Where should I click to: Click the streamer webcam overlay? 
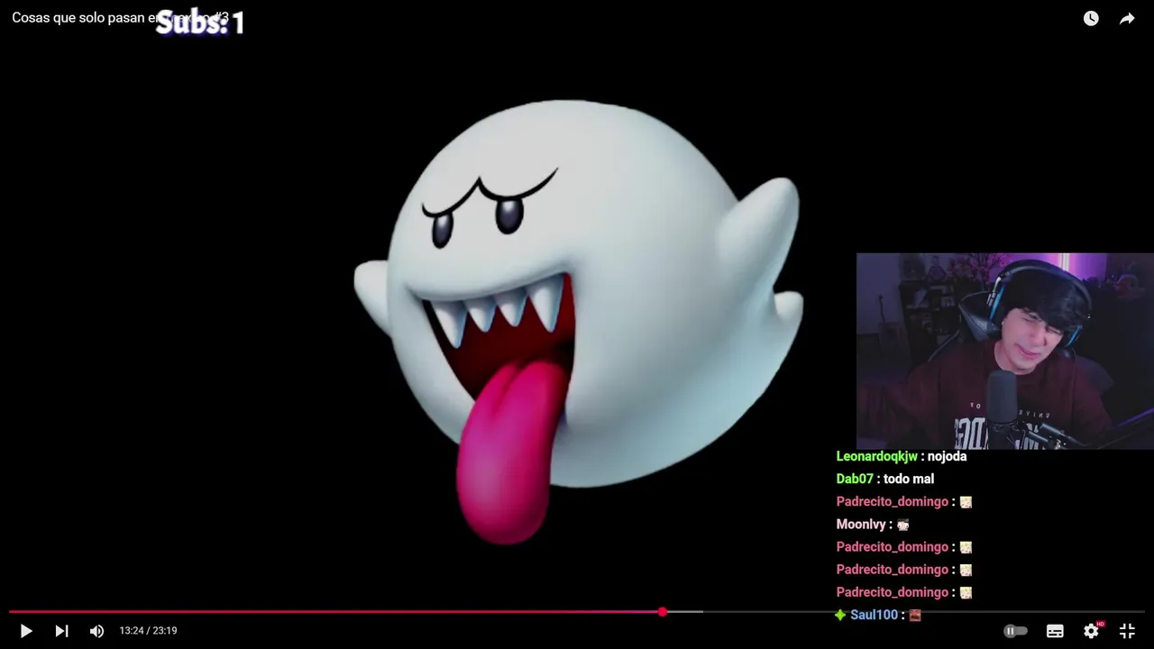1005,351
